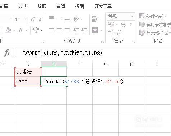
Task: Apply comma thousands separator style
Action: [x=131, y=25]
